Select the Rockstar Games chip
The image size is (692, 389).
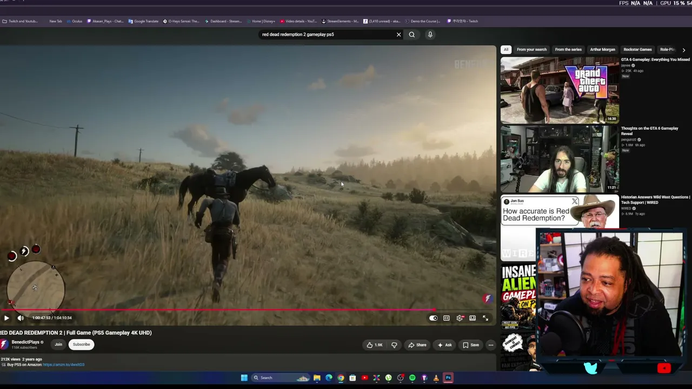[x=637, y=50]
